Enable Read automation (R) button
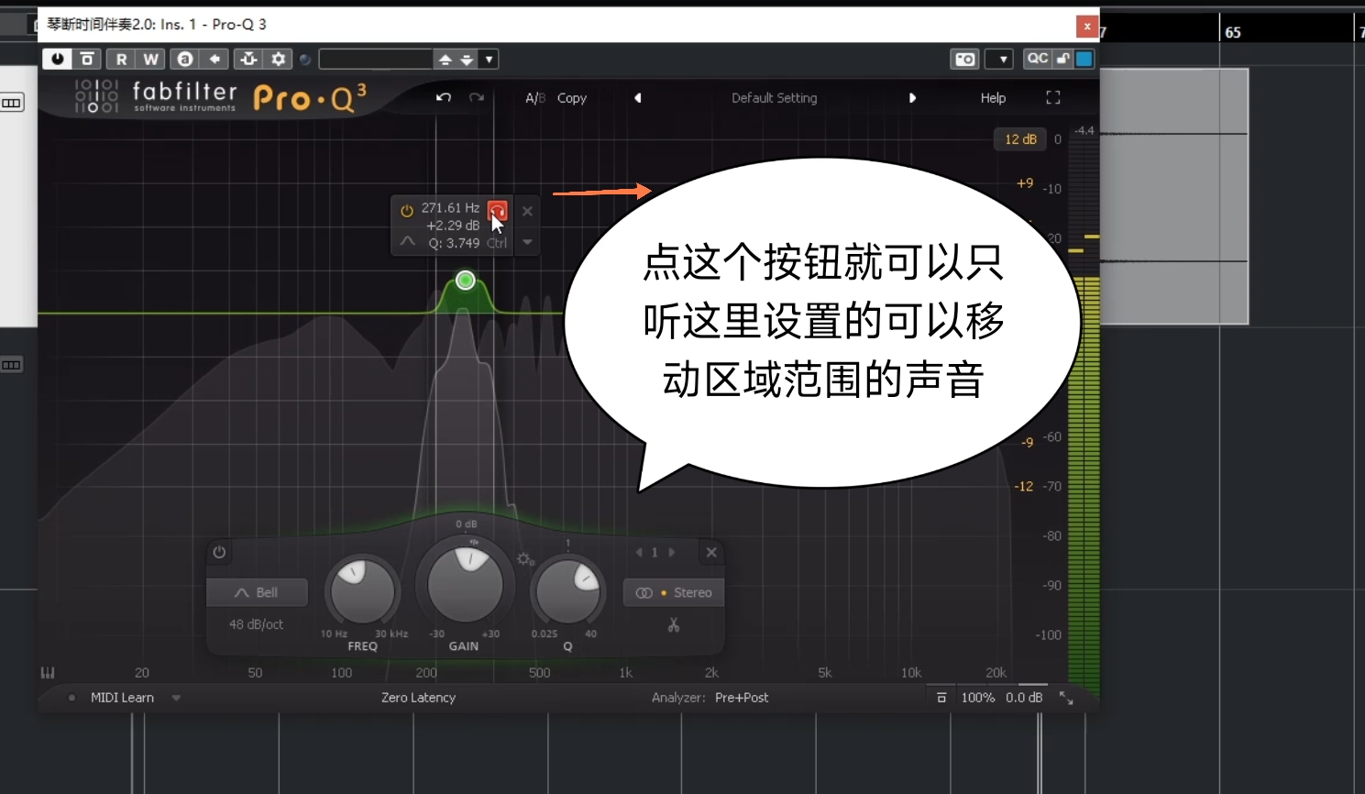The height and width of the screenshot is (794, 1365). pos(121,59)
